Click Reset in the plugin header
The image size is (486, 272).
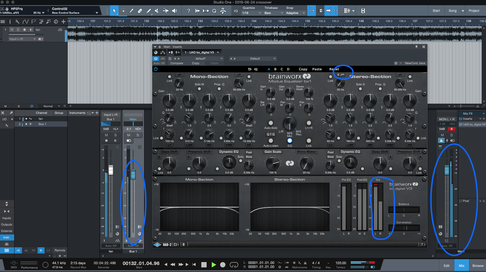pos(334,69)
